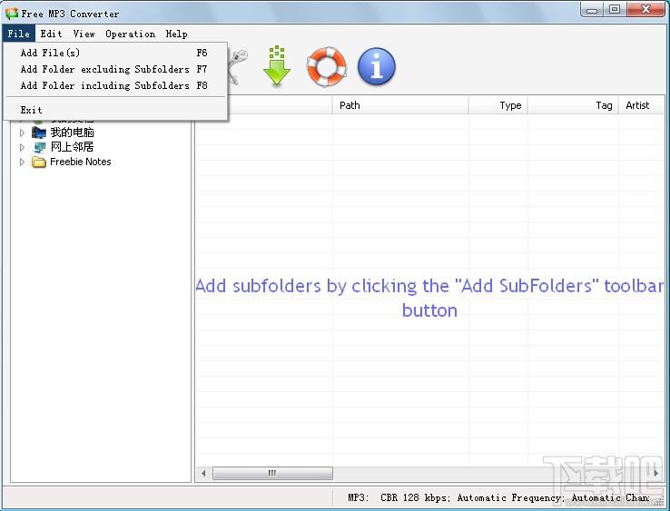Click the MP3 CBR 128 kbps status text
The image size is (670, 511).
pos(498,497)
